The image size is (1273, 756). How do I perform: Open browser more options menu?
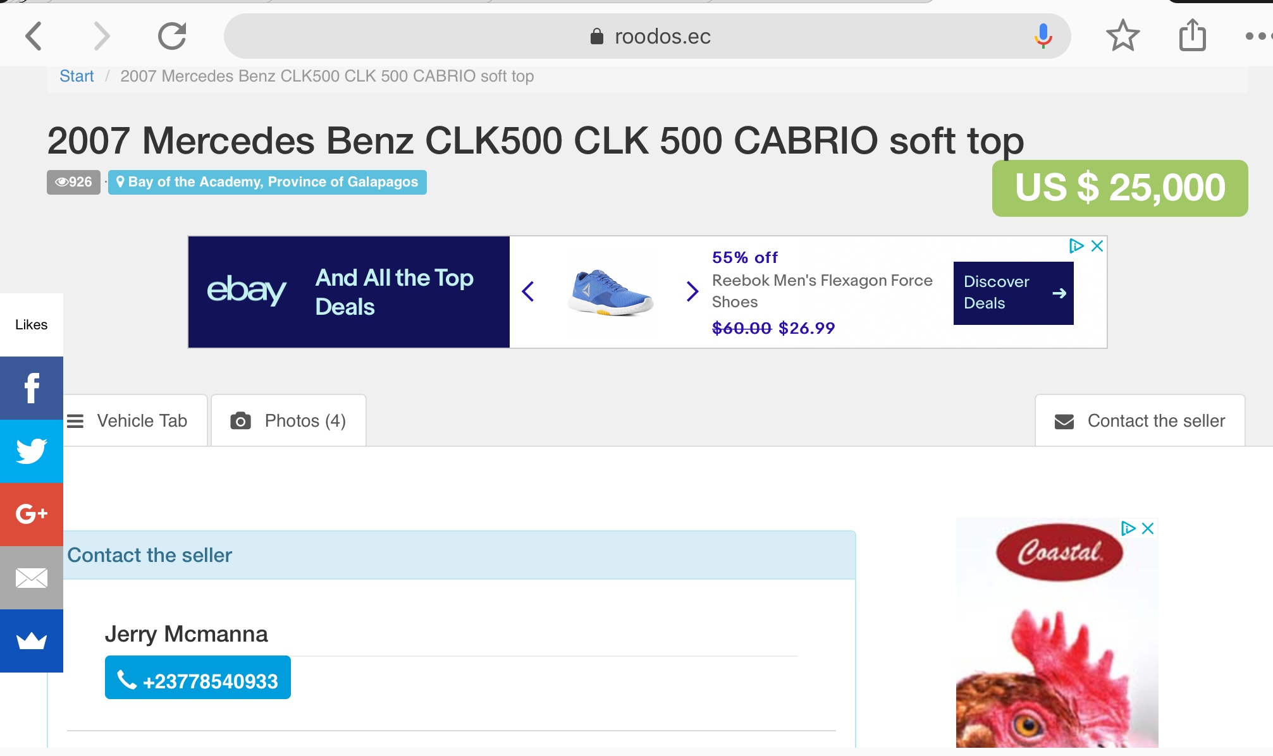click(x=1257, y=36)
